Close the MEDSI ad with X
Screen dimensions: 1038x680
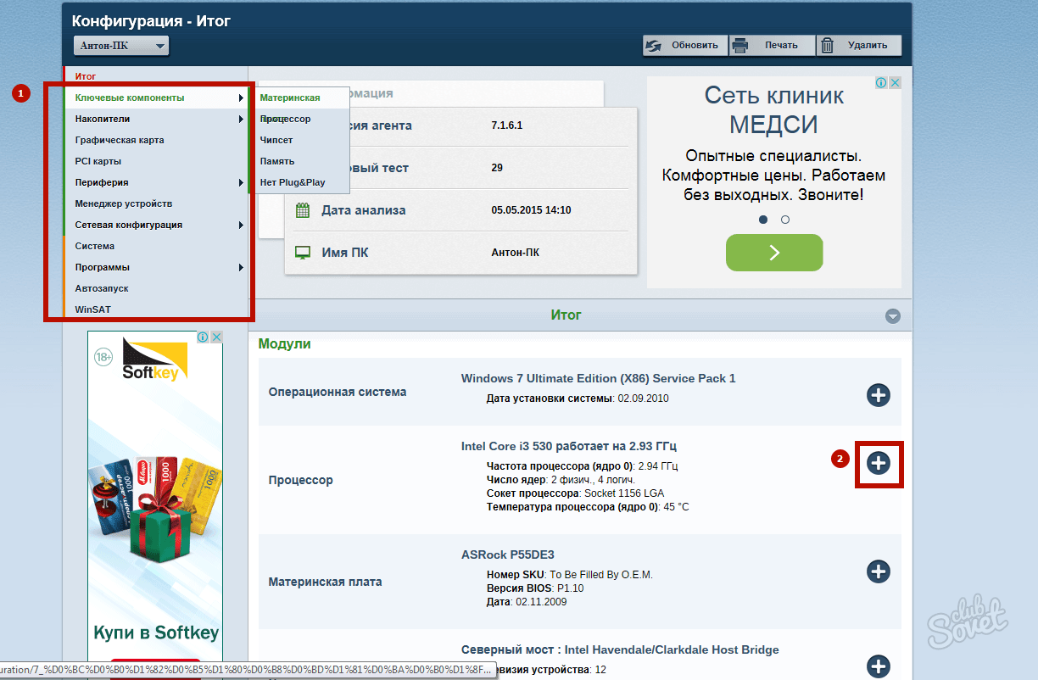(895, 83)
